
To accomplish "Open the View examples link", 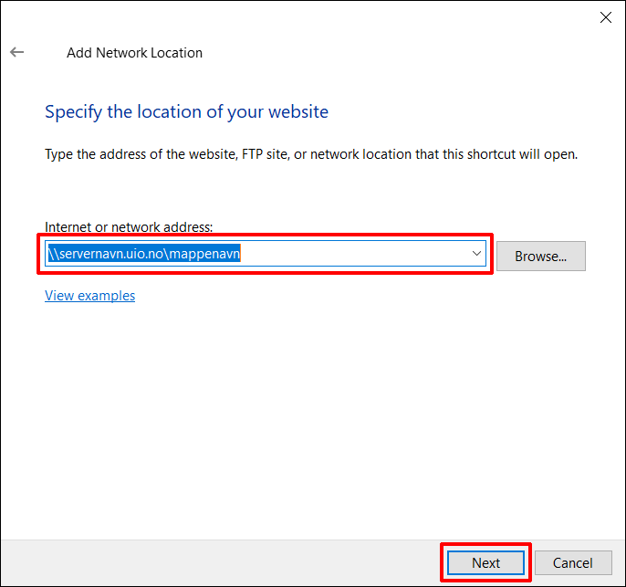I will point(89,296).
